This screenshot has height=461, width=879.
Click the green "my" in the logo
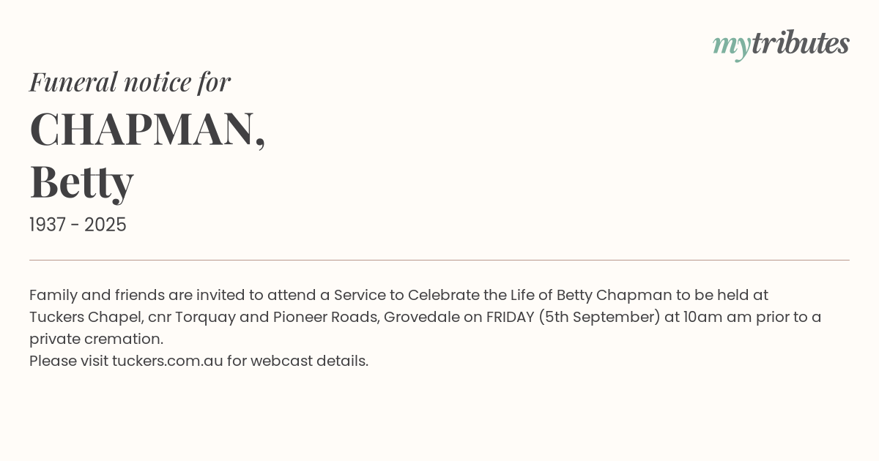pyautogui.click(x=731, y=45)
